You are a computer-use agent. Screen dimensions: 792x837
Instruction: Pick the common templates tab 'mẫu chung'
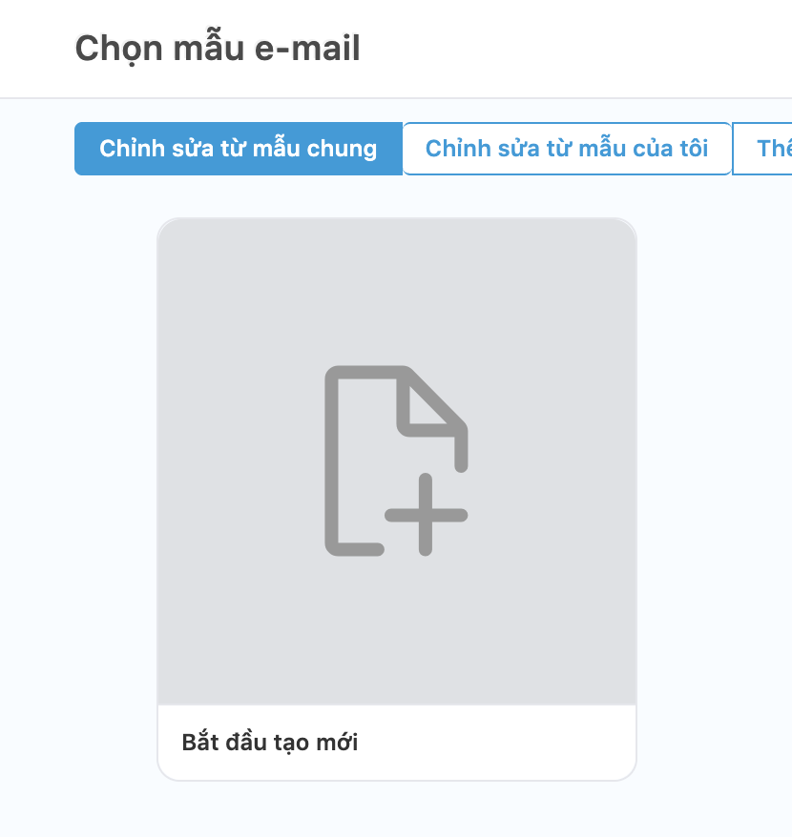[x=239, y=149]
